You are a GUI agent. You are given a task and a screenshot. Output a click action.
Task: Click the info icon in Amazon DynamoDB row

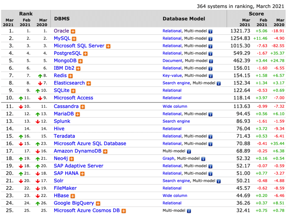click(189, 151)
